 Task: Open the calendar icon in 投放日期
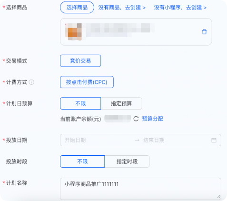tap(214, 140)
